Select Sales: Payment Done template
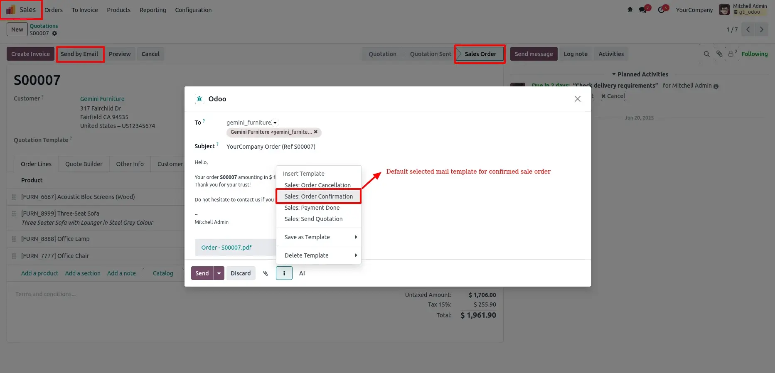The width and height of the screenshot is (775, 373). tap(319, 208)
